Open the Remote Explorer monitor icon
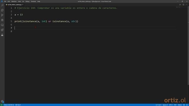189x106 pixels. [2, 25]
